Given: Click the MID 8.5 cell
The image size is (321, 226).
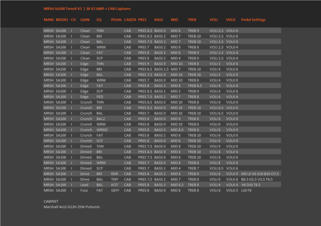Looking at the screenshot, I should (x=177, y=130).
